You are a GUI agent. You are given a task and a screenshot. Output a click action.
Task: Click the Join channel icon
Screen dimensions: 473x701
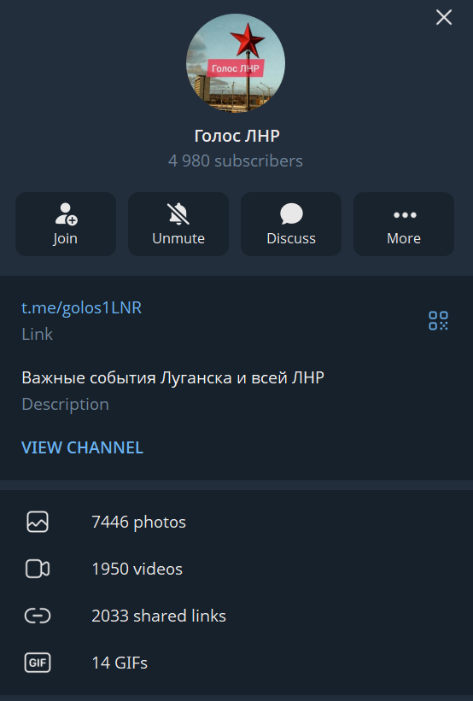66,213
